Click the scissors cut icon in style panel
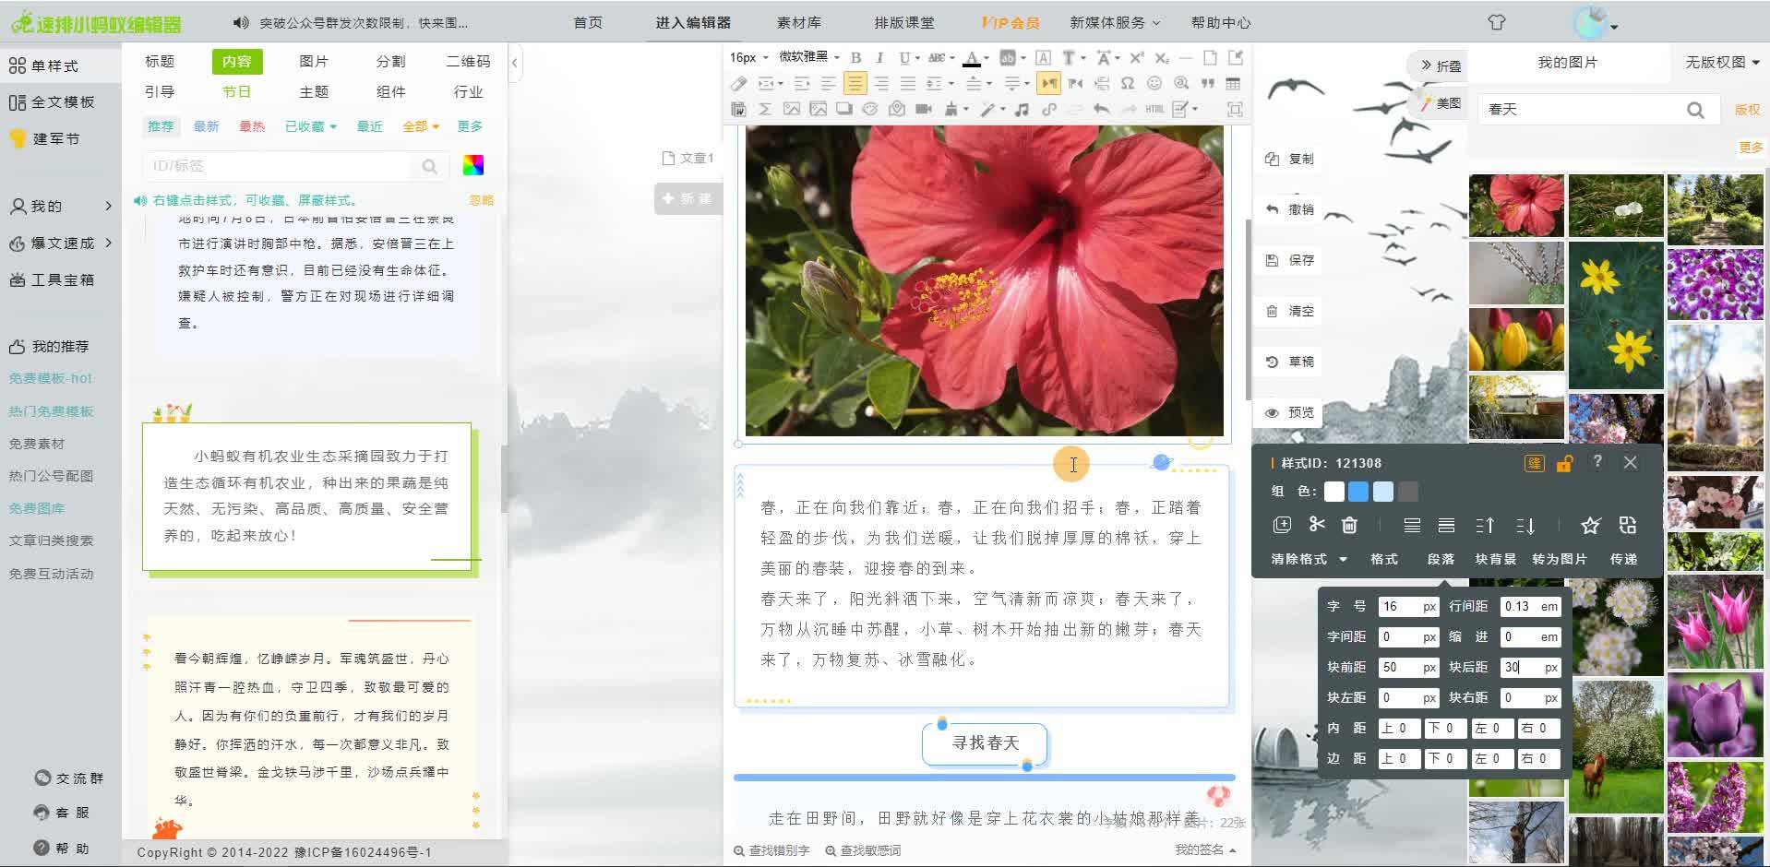This screenshot has width=1770, height=867. 1317,525
